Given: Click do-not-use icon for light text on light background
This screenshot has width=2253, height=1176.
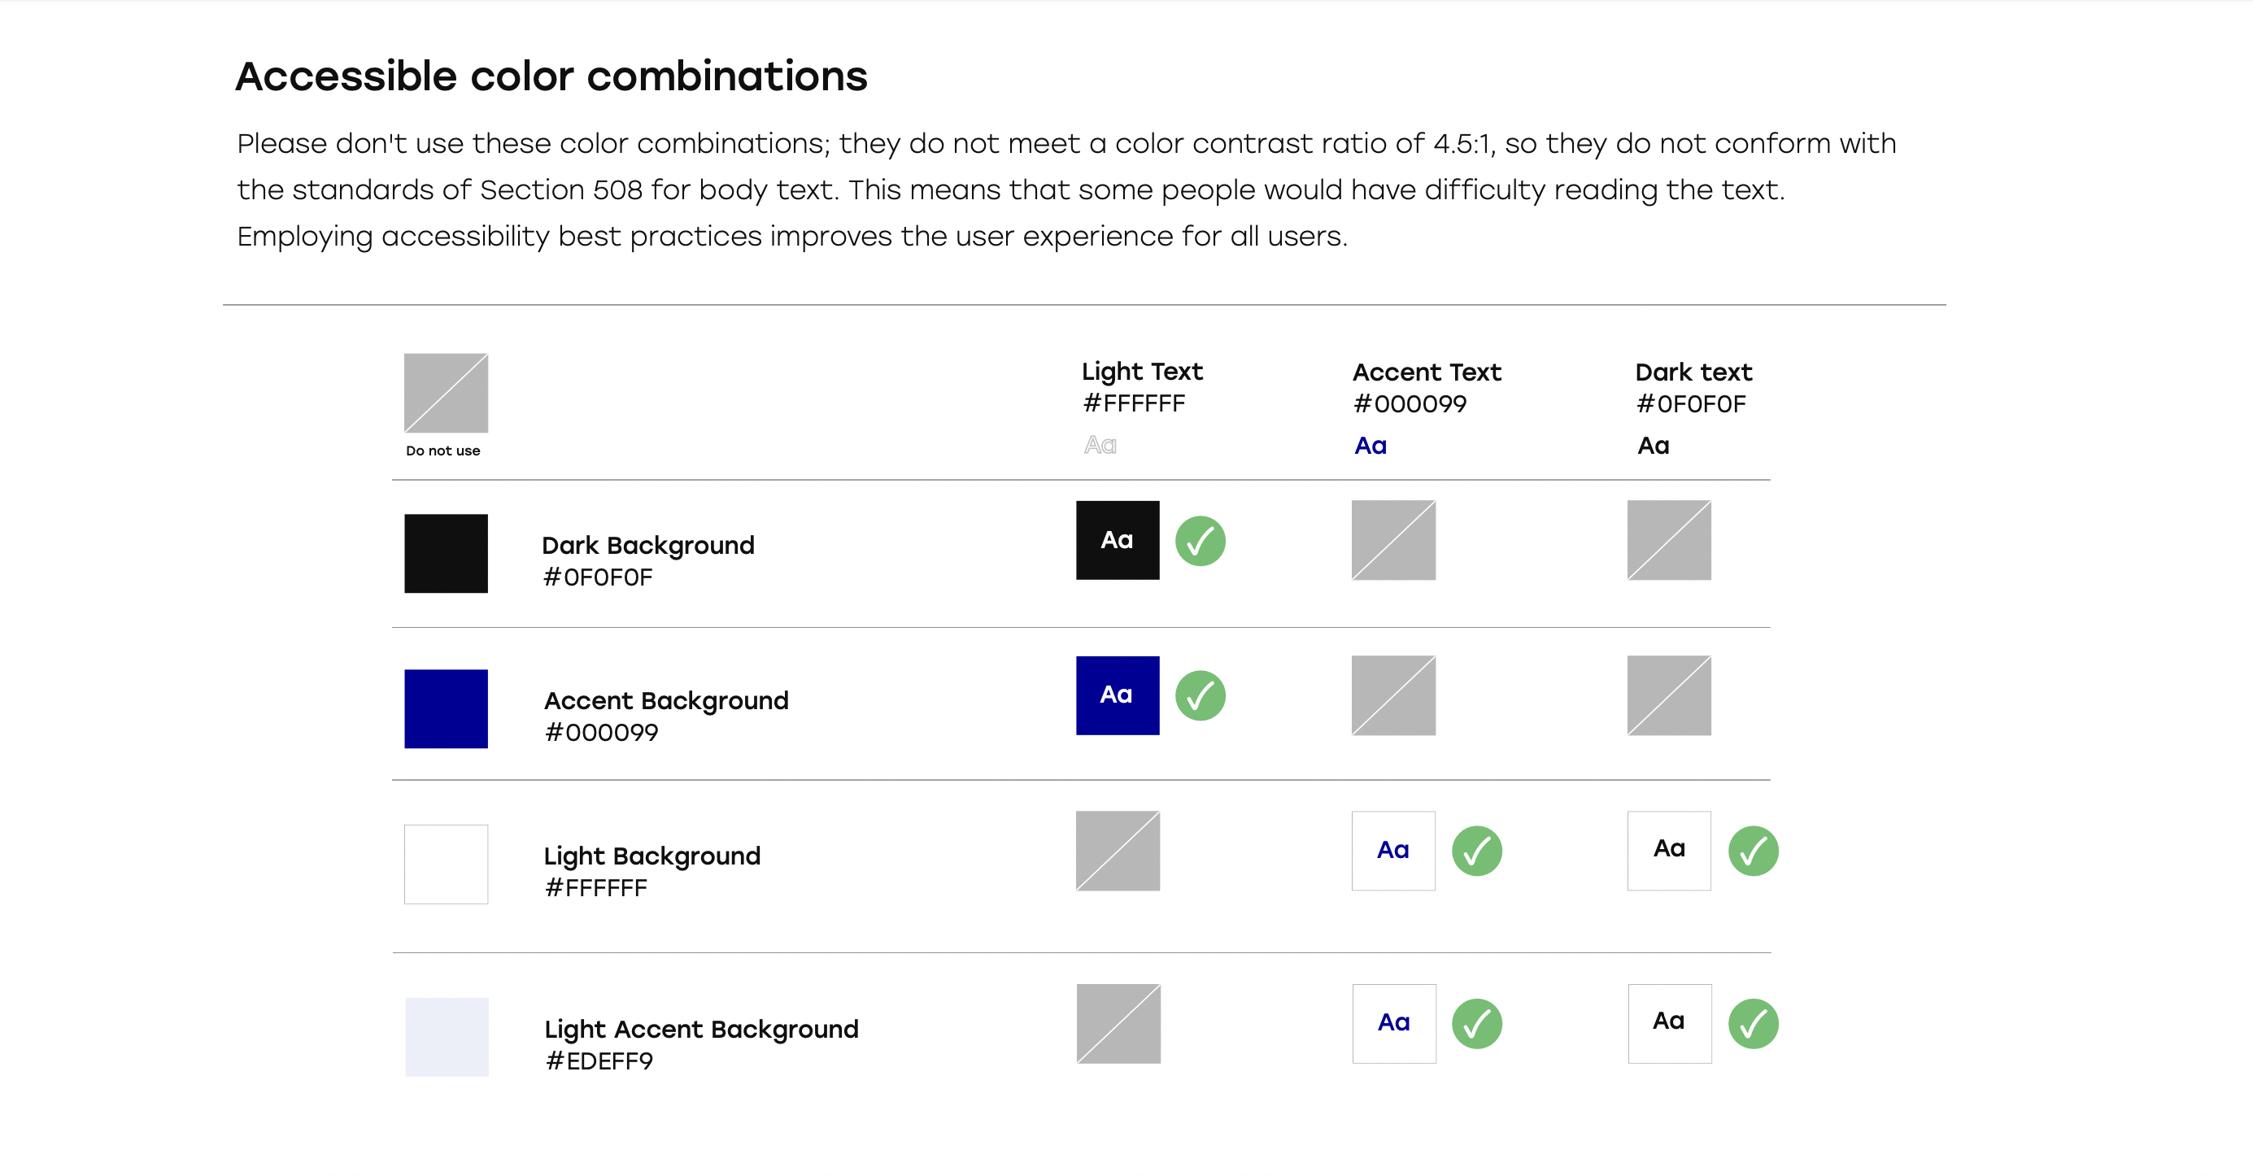Looking at the screenshot, I should tap(1118, 851).
